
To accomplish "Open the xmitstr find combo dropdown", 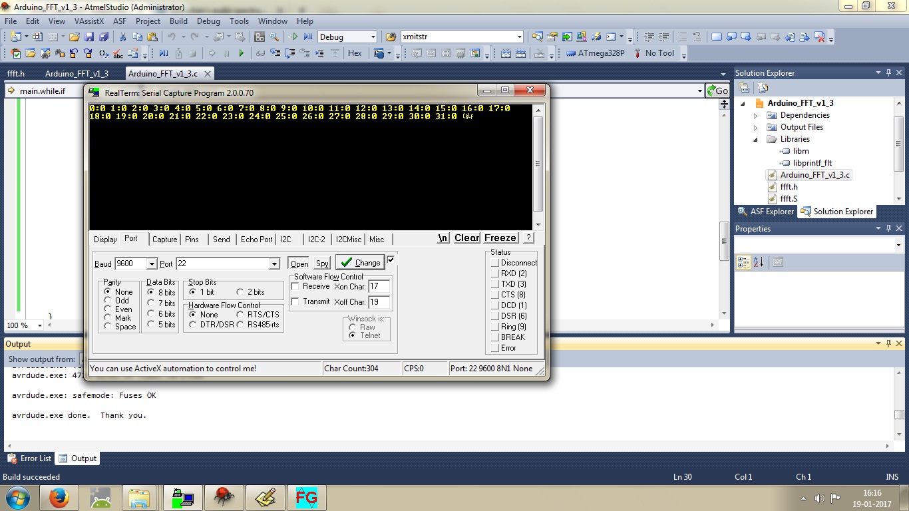I will [x=520, y=37].
